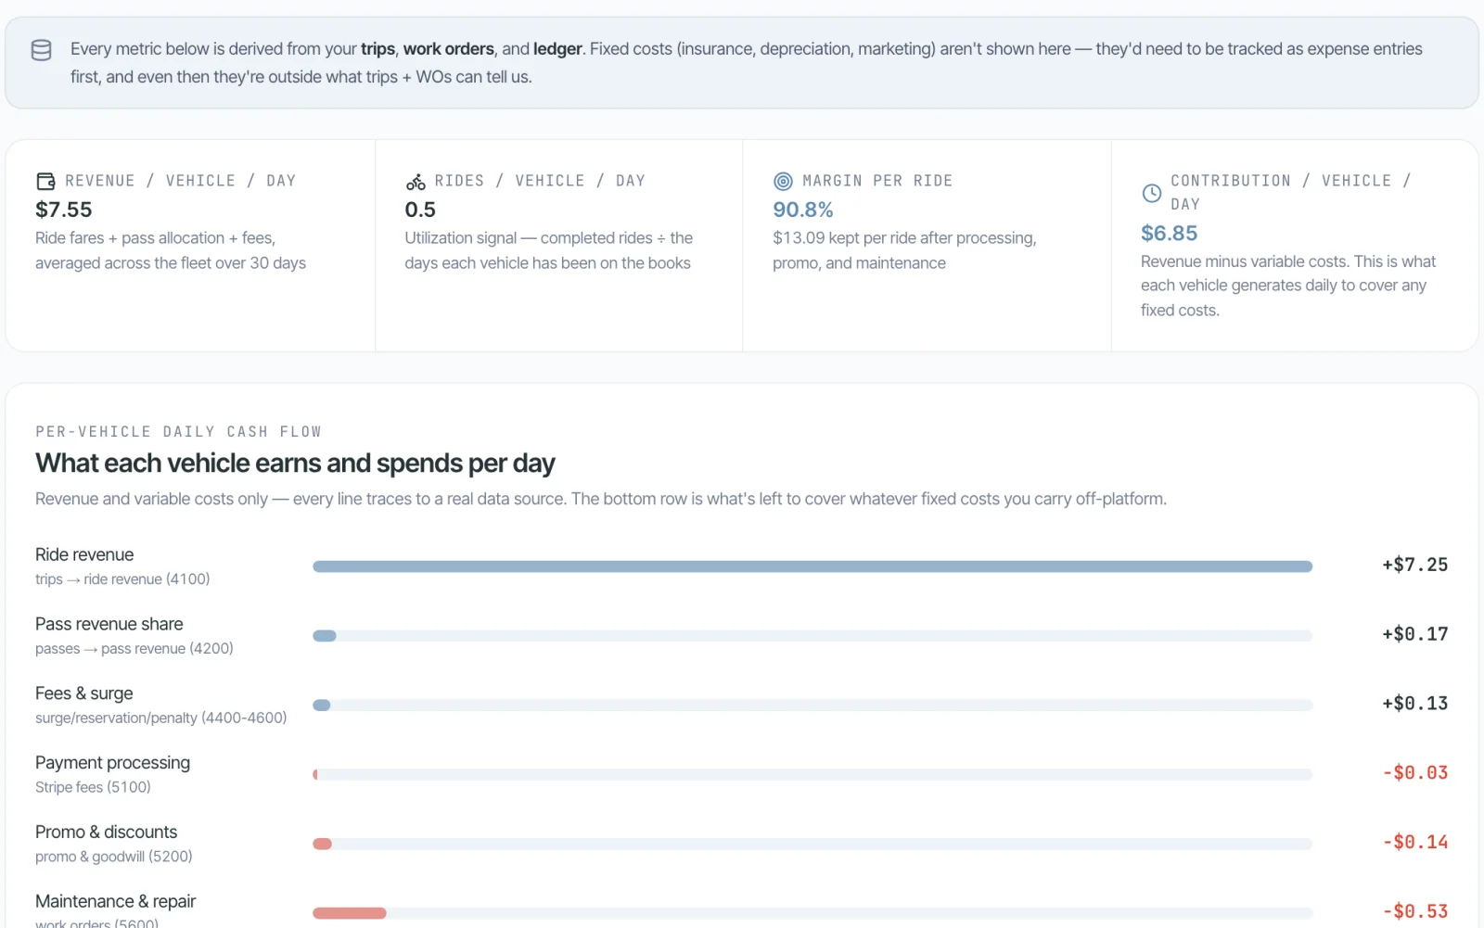Image resolution: width=1484 pixels, height=928 pixels.
Task: Click the +$7.25 ride revenue amount
Action: click(x=1414, y=565)
